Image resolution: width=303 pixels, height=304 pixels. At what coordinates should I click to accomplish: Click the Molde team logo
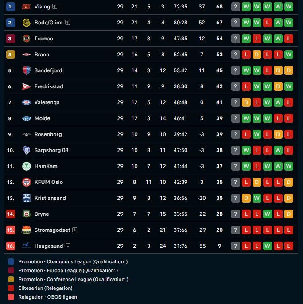pos(26,118)
